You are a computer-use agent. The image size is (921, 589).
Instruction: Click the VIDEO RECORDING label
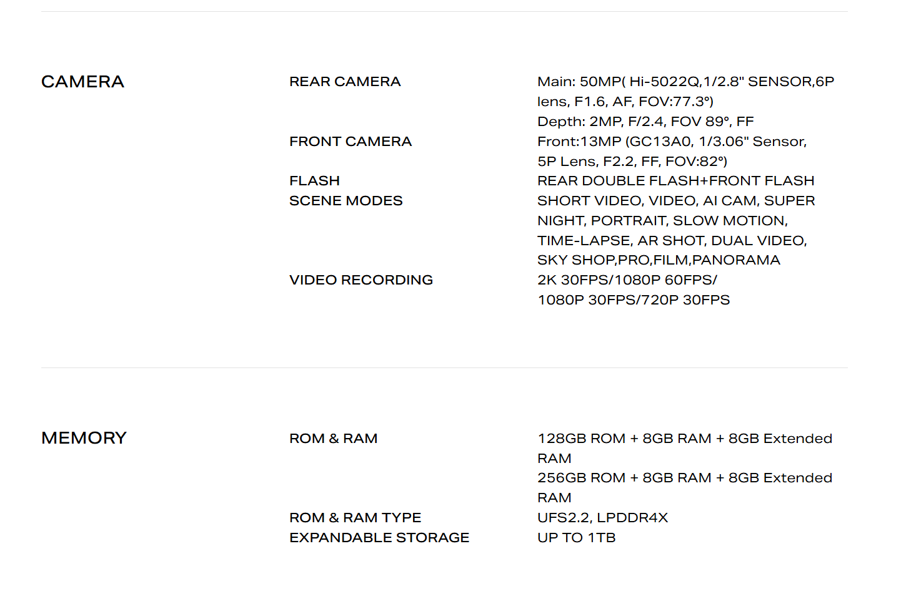click(x=361, y=280)
